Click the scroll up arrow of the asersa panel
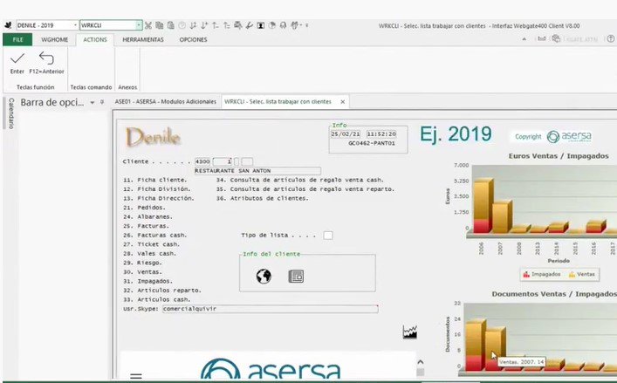 [x=421, y=362]
